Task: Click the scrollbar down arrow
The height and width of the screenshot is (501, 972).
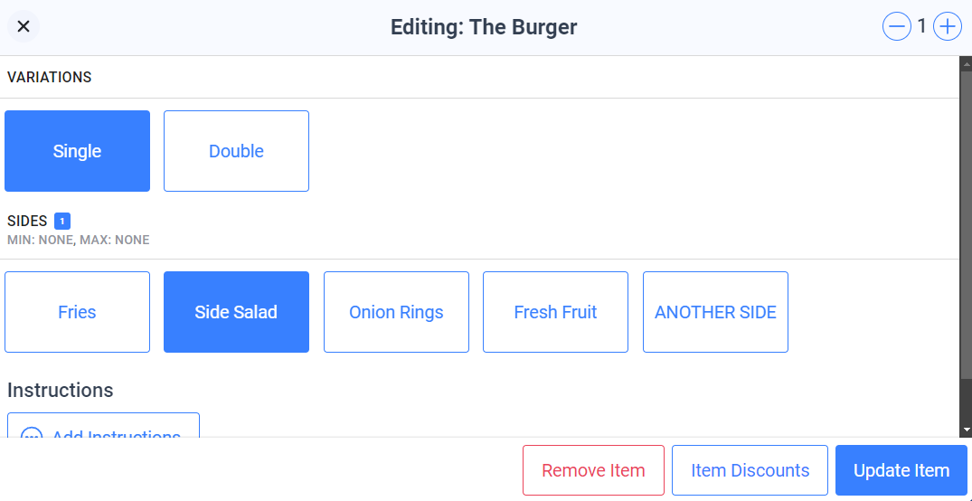Action: (x=966, y=430)
